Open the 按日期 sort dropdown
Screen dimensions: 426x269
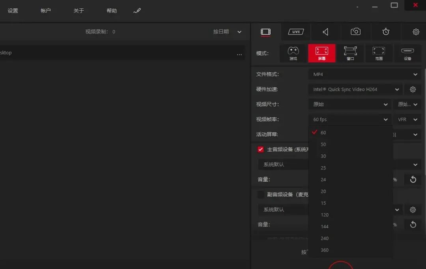[227, 32]
